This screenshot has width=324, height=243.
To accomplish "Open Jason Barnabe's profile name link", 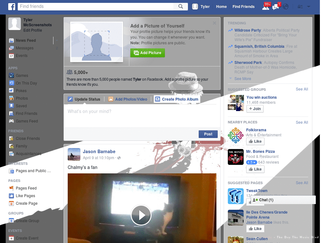I will pos(99,152).
